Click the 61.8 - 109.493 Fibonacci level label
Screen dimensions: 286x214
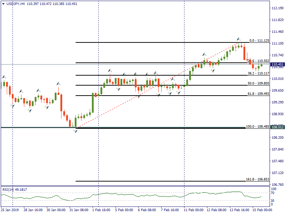click(258, 94)
